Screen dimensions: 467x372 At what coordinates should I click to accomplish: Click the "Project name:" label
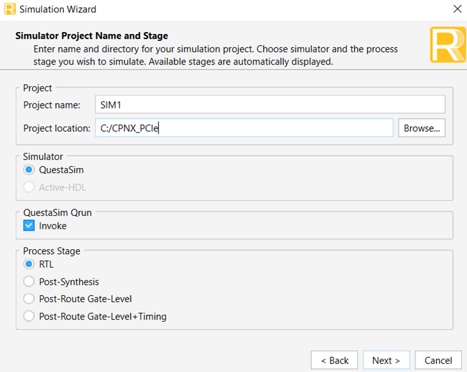pos(52,105)
